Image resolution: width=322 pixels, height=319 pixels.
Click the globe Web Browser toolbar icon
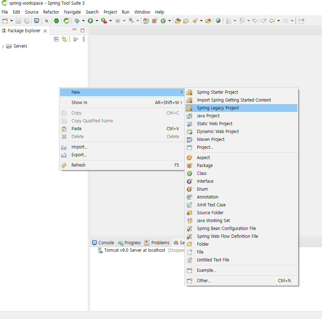pyautogui.click(x=218, y=20)
